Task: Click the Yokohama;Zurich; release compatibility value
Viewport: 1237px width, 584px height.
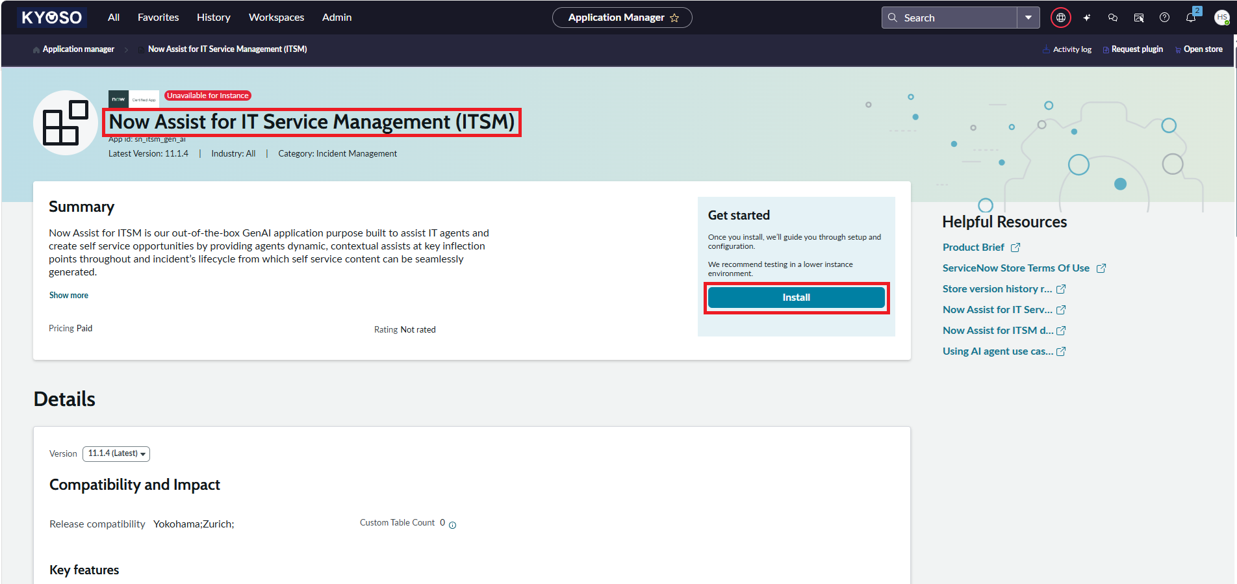Action: click(x=194, y=524)
